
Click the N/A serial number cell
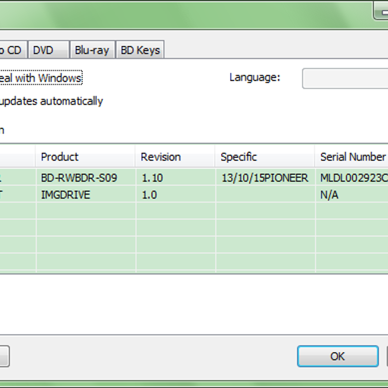[x=329, y=195]
